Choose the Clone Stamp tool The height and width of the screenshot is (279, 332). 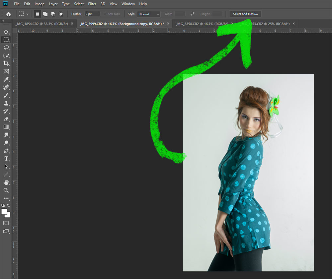tap(6, 103)
